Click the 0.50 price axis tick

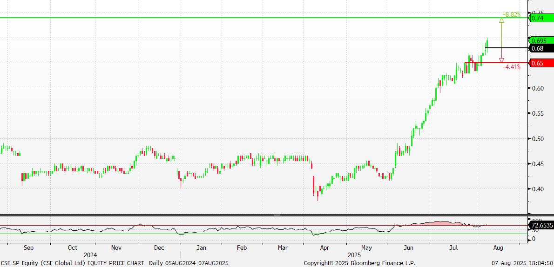[538, 139]
